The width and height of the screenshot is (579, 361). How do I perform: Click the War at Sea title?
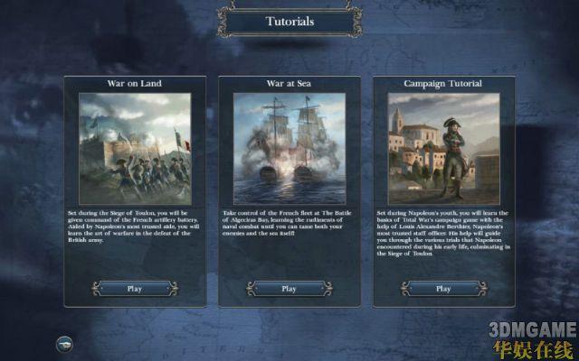point(289,83)
